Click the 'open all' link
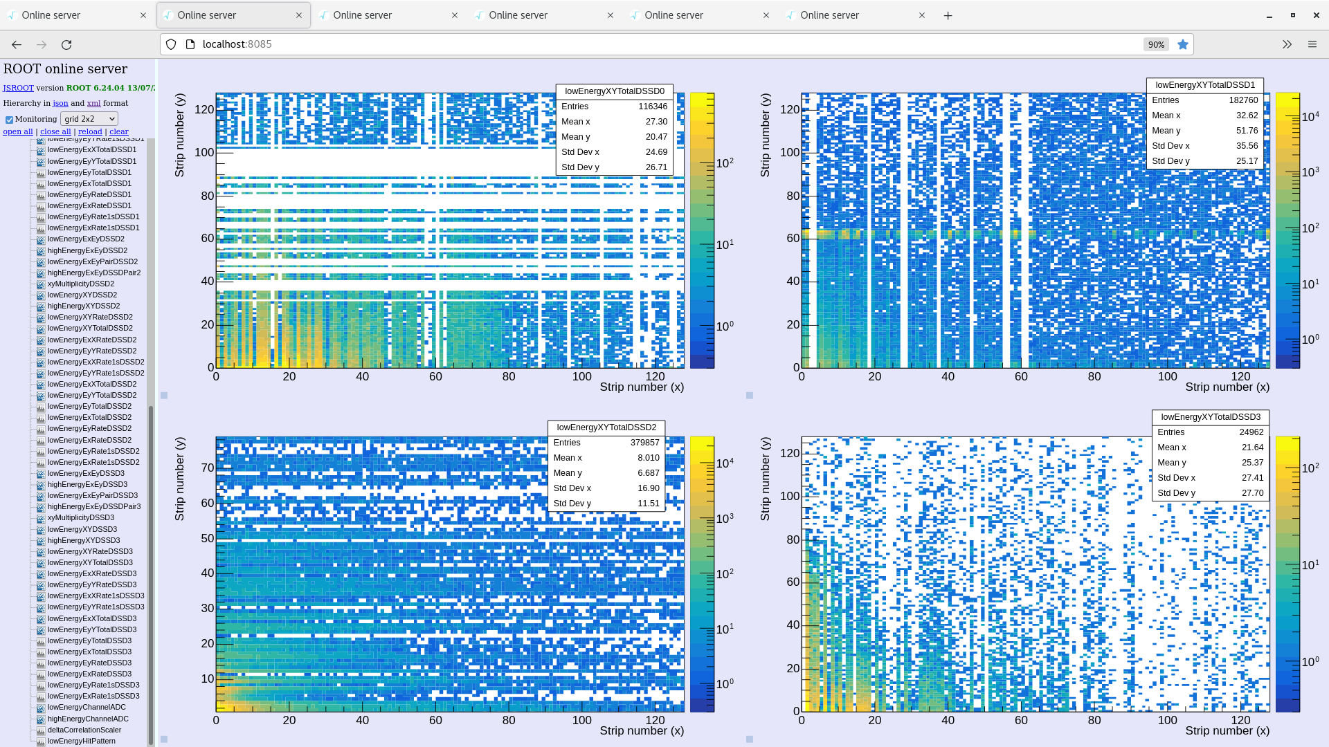1329x747 pixels. pyautogui.click(x=18, y=131)
